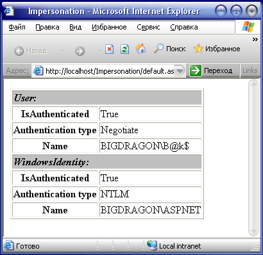Expand the toolbar overflow chevron
The height and width of the screenshot is (255, 263).
click(255, 39)
